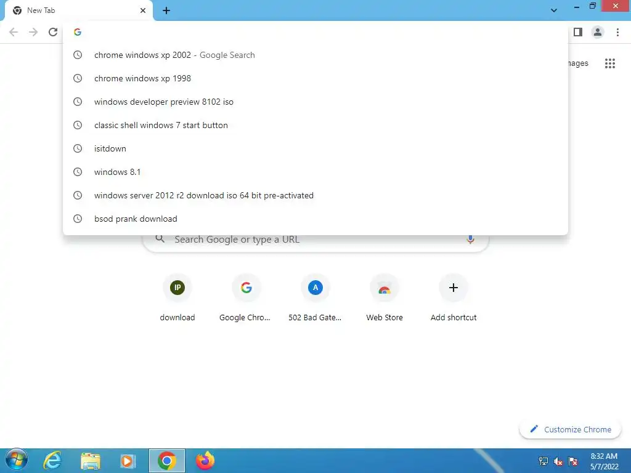Click the Add shortcut plus tile

click(454, 298)
